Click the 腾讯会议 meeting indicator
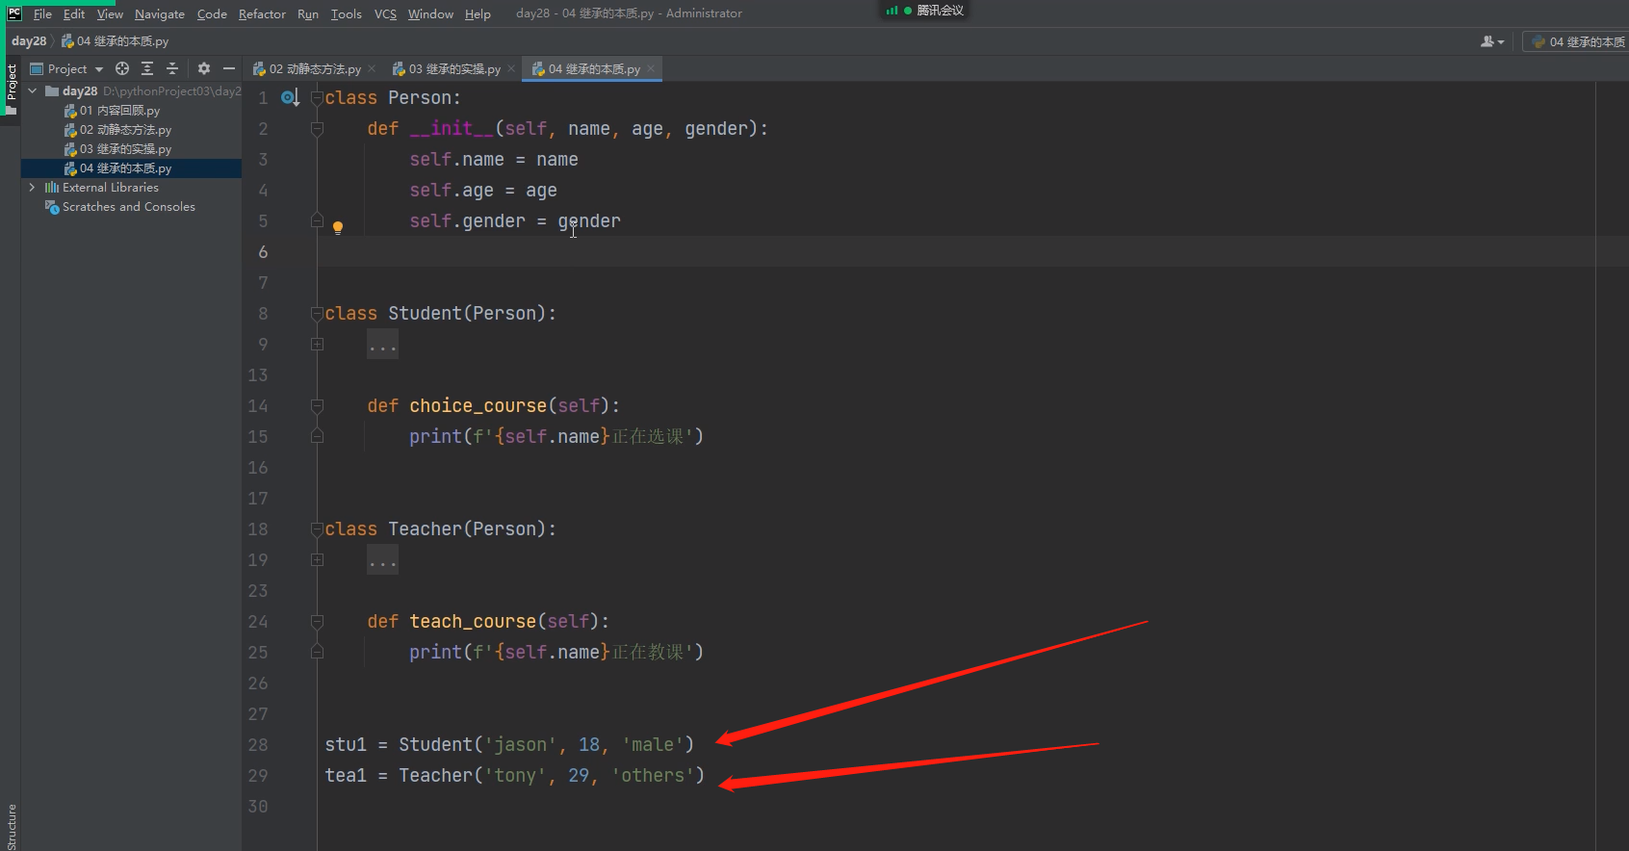The image size is (1629, 851). 924,11
